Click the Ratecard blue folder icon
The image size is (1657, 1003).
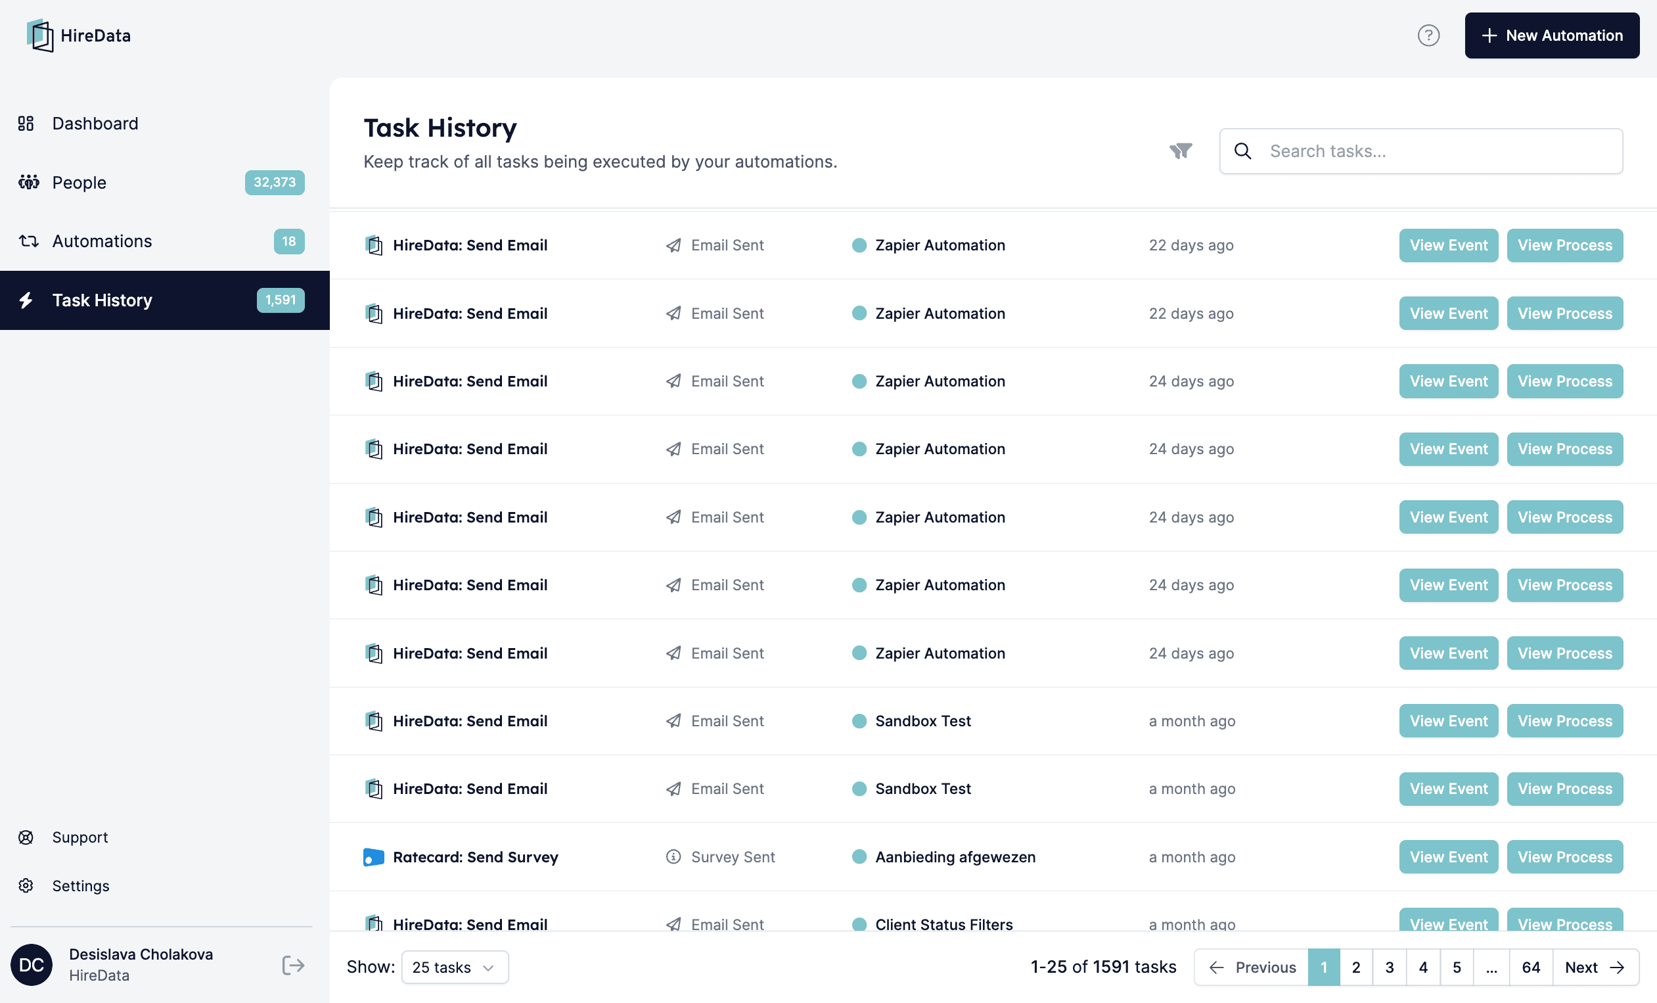coord(373,856)
